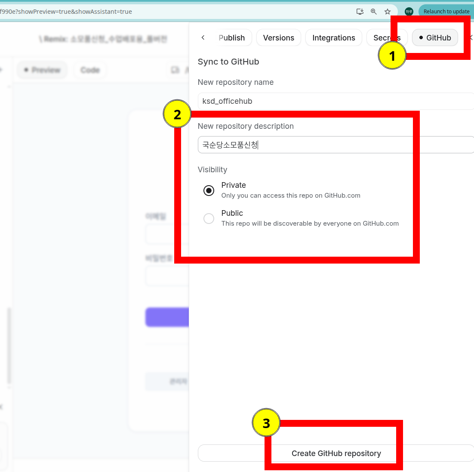This screenshot has height=472, width=474.
Task: Edit the New repository name field
Action: pos(335,101)
